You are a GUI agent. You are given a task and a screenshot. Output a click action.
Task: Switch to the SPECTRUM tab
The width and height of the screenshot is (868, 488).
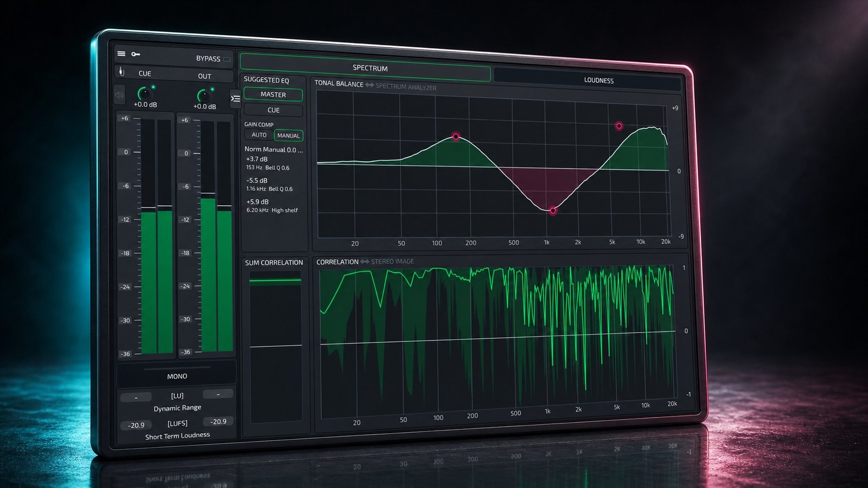click(x=365, y=68)
